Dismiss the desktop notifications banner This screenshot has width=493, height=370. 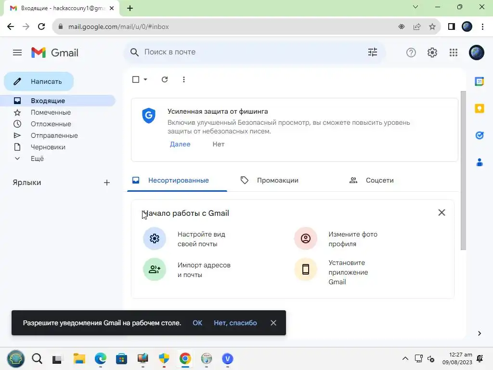click(x=273, y=323)
